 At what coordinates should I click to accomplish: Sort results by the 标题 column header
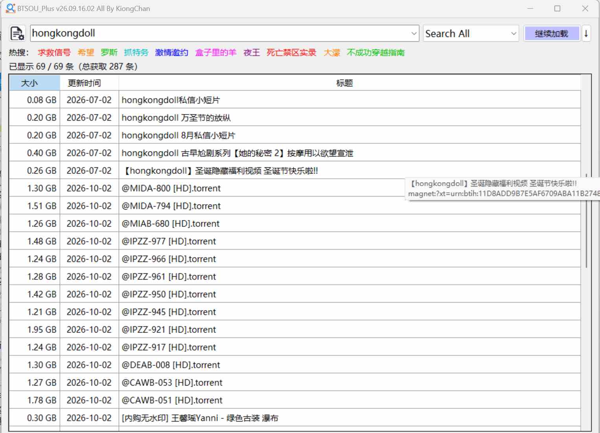[350, 83]
